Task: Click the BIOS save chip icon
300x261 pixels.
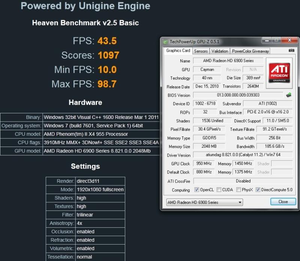Action: [289, 95]
